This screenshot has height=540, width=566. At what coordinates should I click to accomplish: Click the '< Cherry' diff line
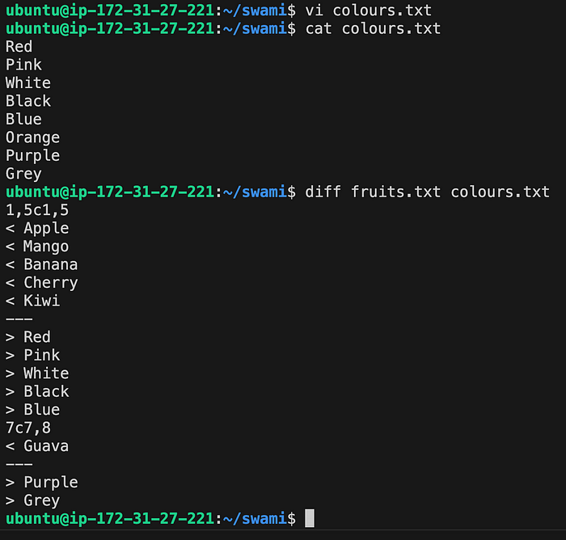point(41,283)
